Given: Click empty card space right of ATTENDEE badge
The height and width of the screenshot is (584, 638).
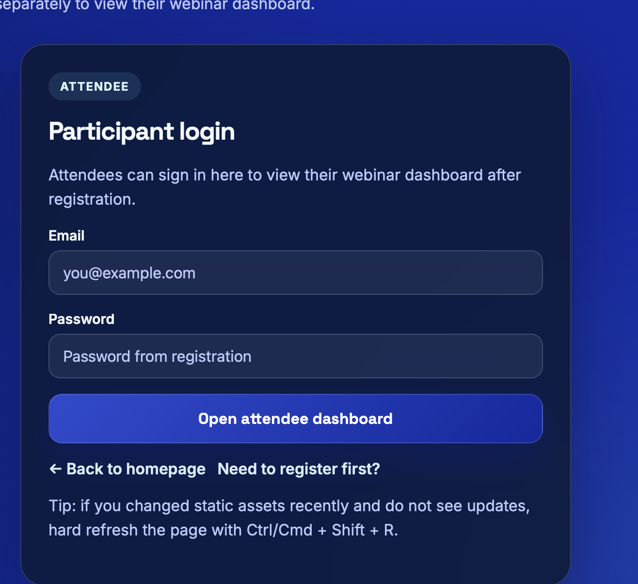Looking at the screenshot, I should pos(339,87).
